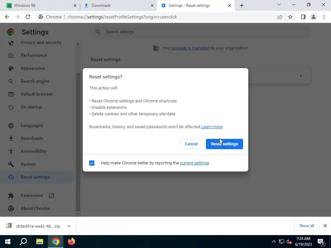Click the share page icon in address bar
Screen dimensions: 331x248
pos(280,17)
